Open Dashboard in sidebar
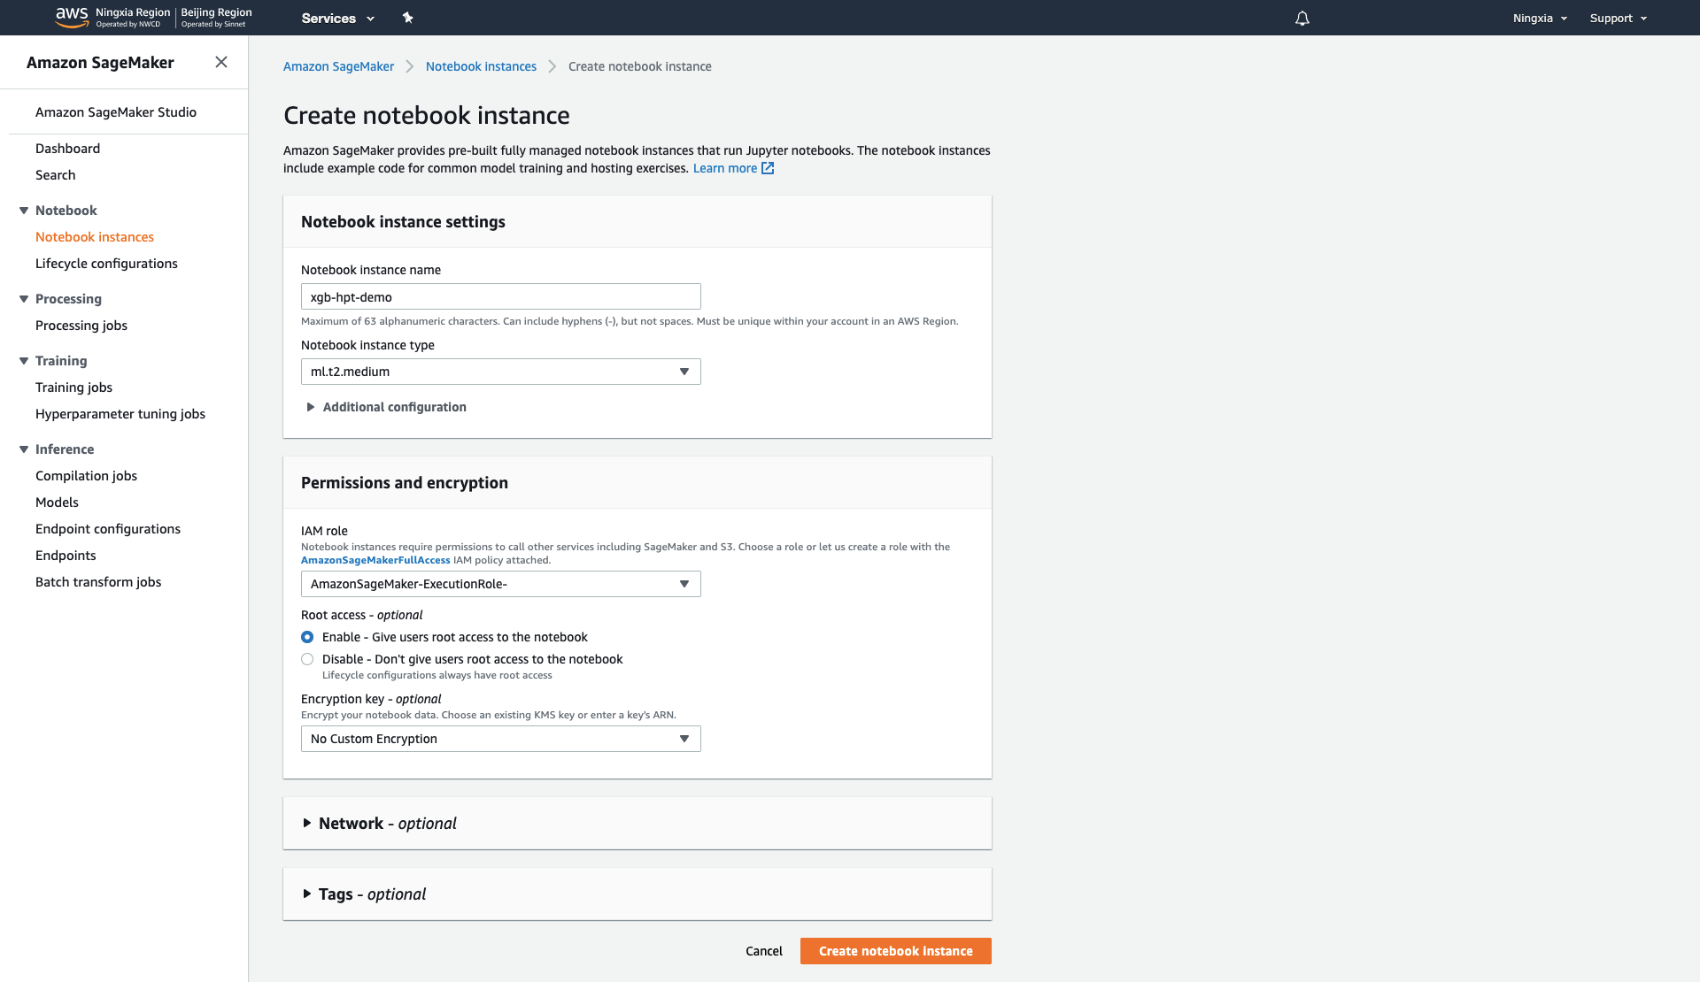 [67, 149]
